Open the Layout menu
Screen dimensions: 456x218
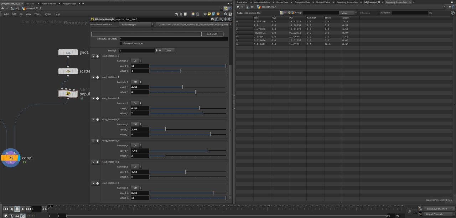(x=47, y=14)
